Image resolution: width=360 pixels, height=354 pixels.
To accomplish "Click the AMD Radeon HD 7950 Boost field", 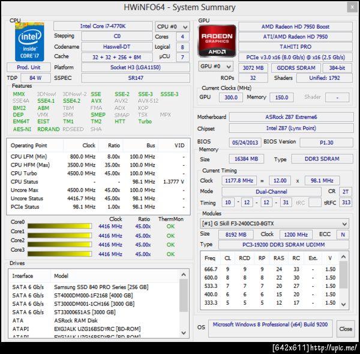I will click(295, 26).
